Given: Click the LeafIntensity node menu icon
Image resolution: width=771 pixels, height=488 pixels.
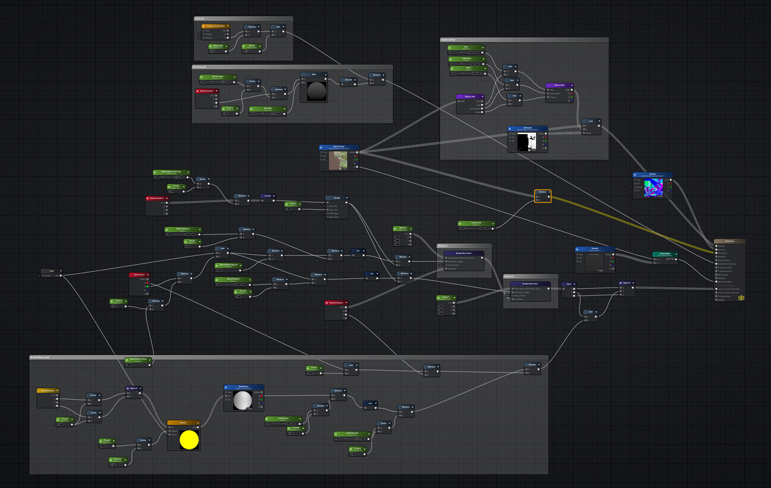Looking at the screenshot, I should pyautogui.click(x=336, y=434).
